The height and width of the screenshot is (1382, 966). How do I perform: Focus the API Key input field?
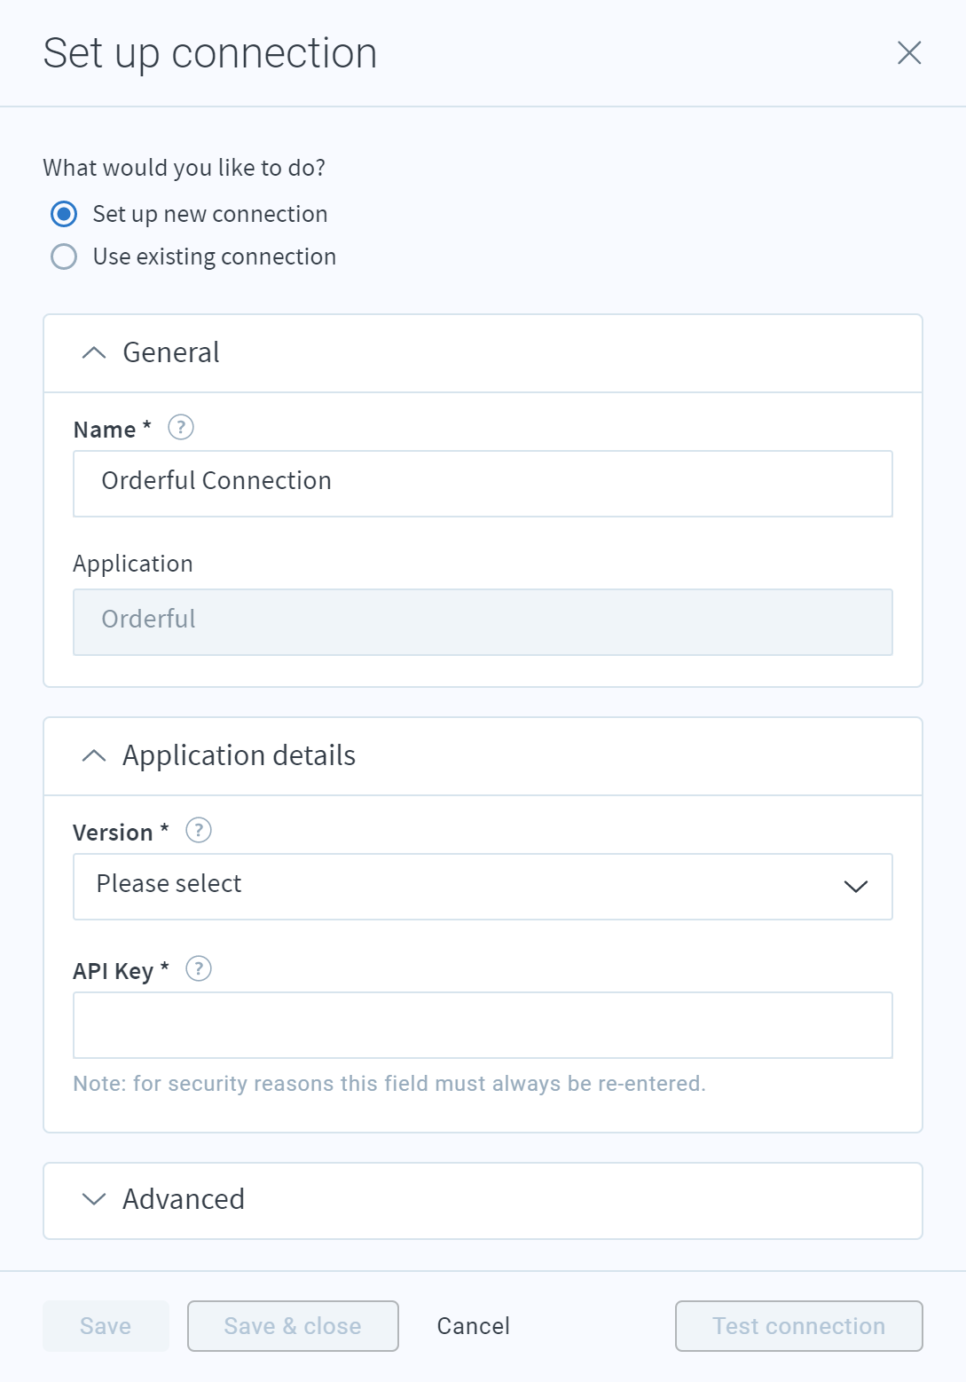coord(483,1025)
